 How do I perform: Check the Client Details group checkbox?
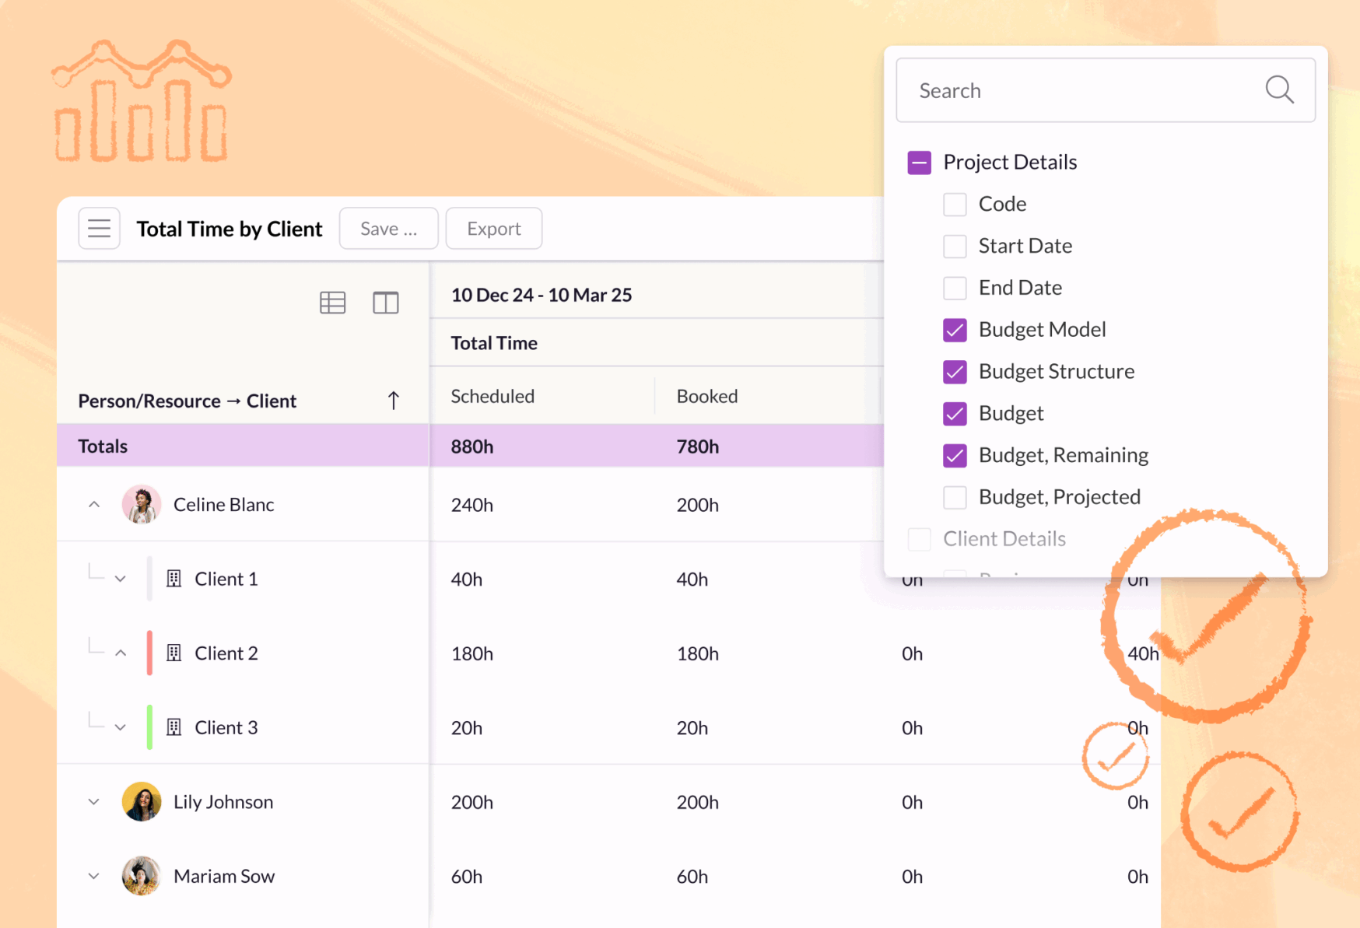(919, 539)
